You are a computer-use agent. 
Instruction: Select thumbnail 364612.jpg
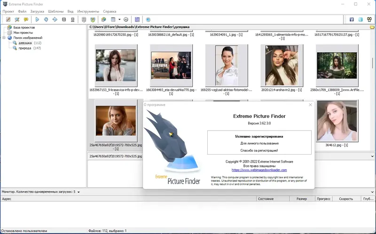click(337, 121)
